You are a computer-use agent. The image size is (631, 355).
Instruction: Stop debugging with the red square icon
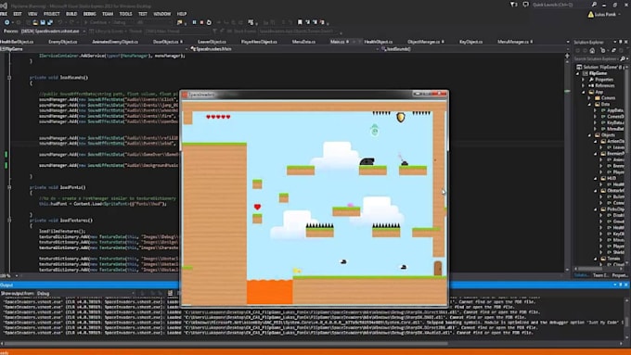pos(201,22)
